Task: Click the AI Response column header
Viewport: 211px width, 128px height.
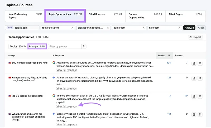Action: tap(58, 55)
